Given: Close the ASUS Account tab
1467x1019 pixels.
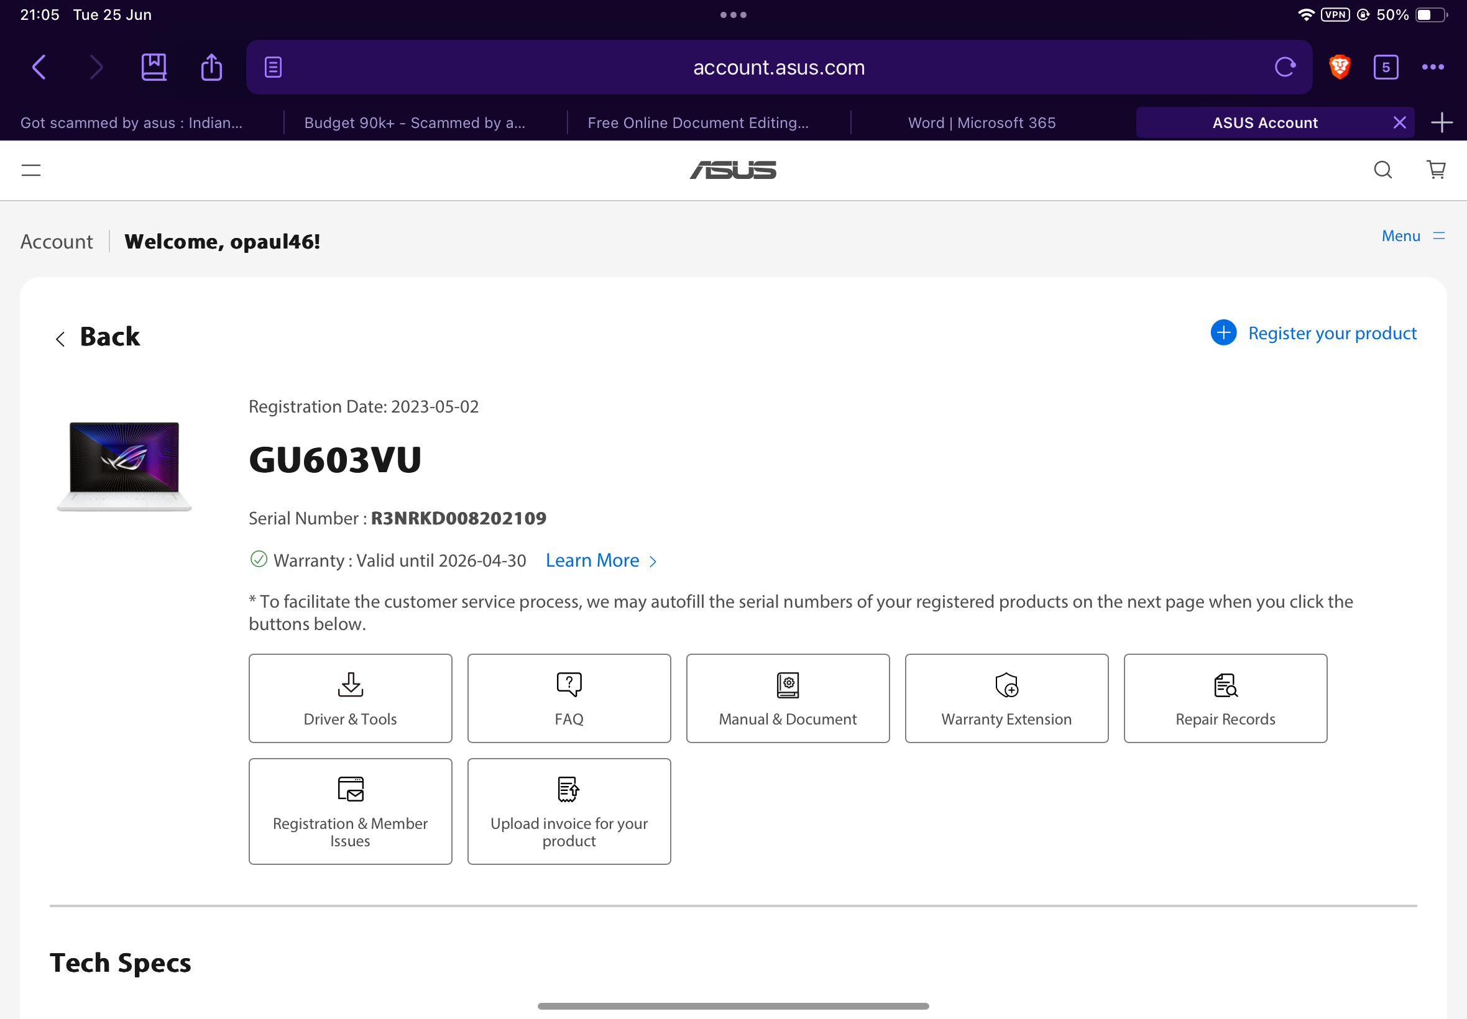Looking at the screenshot, I should coord(1399,122).
